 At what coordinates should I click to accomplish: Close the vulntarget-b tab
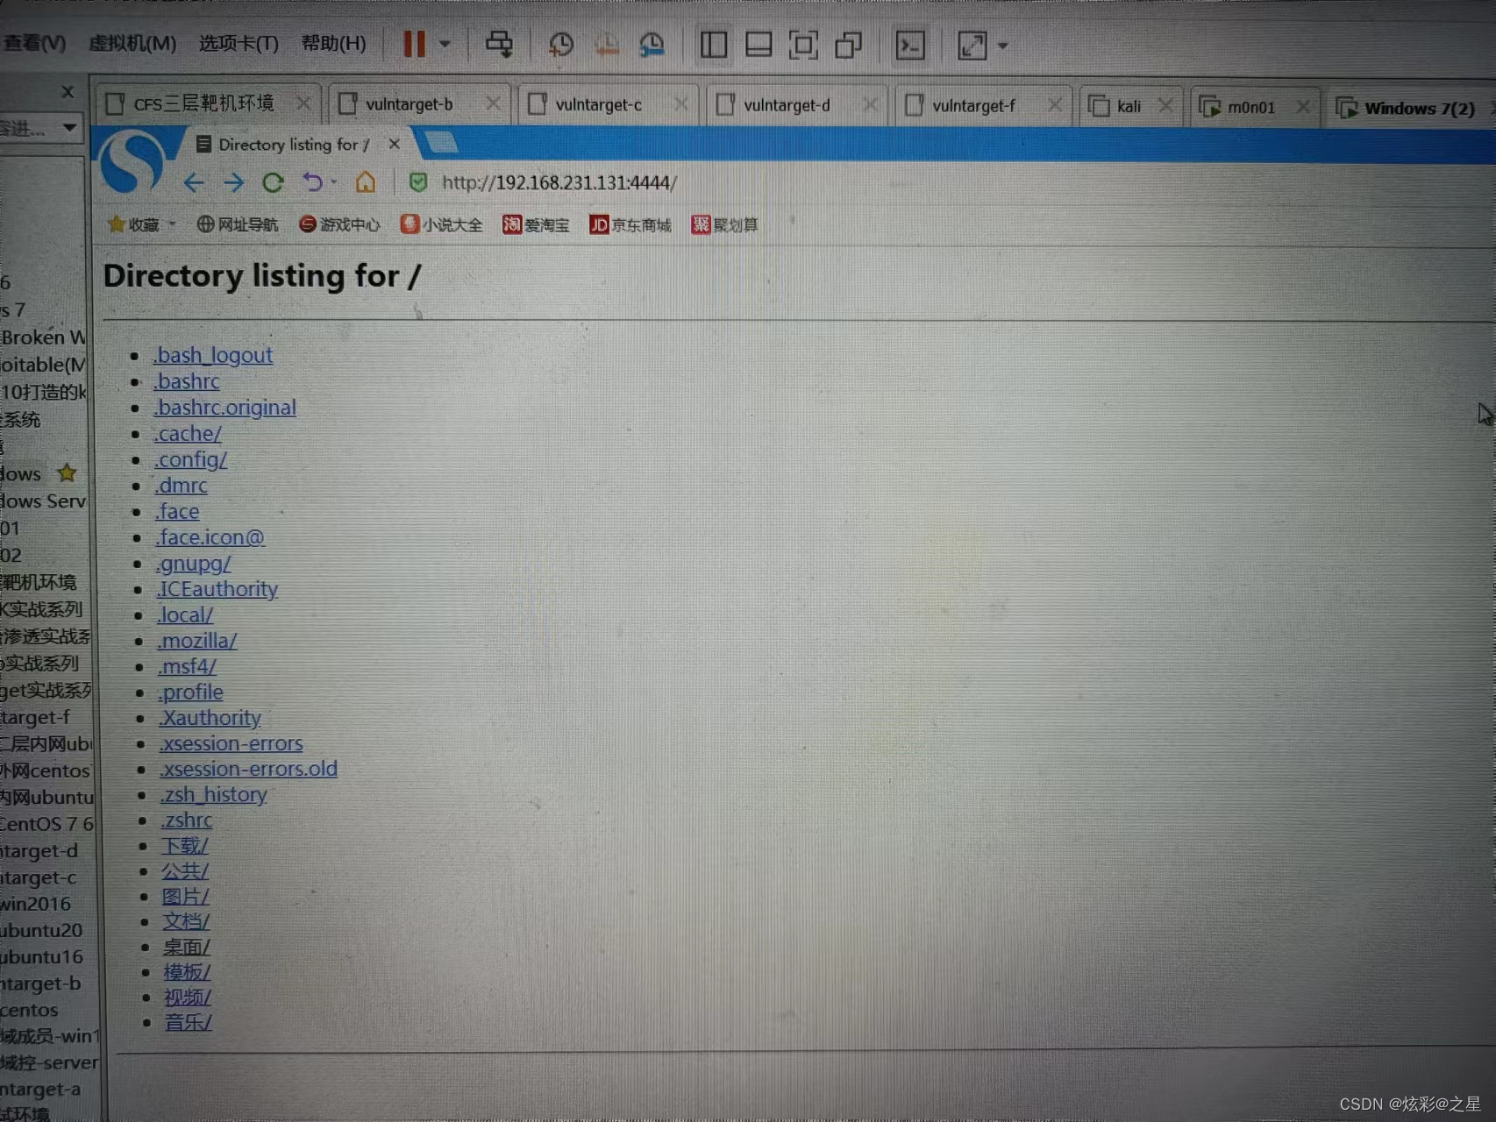tap(493, 103)
